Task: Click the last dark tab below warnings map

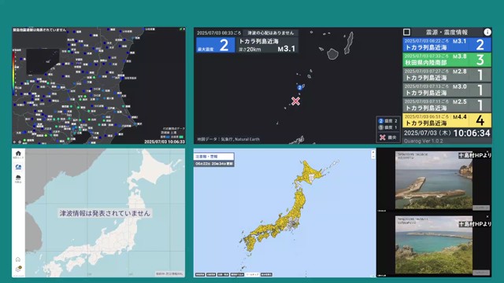Action: pos(266,274)
